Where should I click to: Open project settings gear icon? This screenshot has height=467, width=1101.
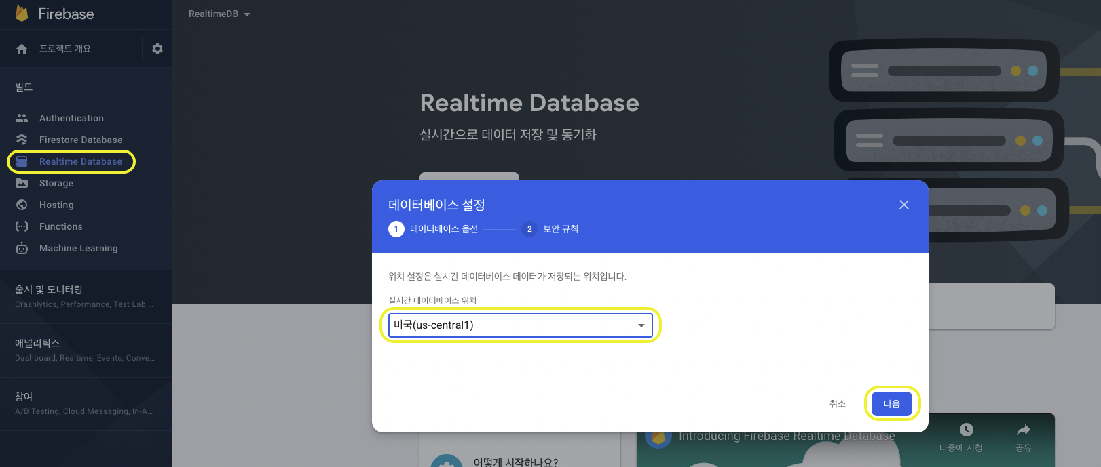157,49
